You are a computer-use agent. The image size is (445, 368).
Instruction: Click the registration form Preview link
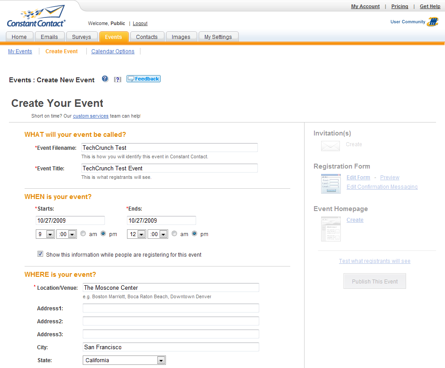(390, 178)
